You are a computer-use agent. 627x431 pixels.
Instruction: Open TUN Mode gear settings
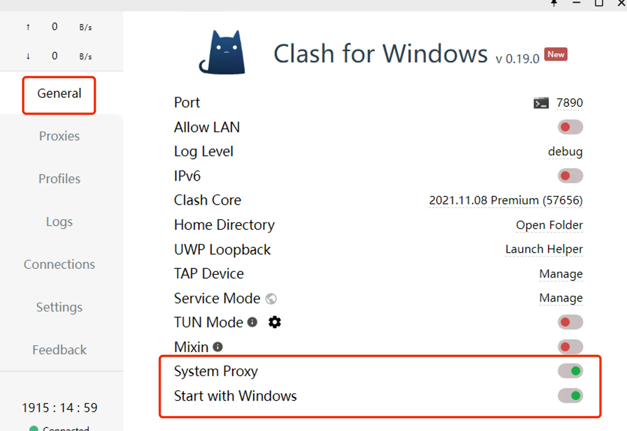pos(275,322)
